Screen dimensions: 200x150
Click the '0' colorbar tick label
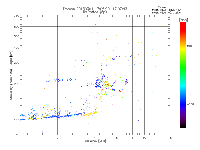click(187, 75)
